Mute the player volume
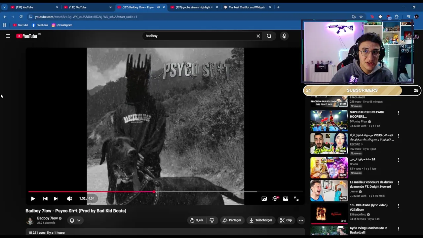The image size is (423, 238). pos(69,199)
